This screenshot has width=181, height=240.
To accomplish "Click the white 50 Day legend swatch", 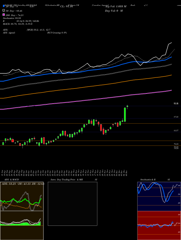I will [4, 11].
